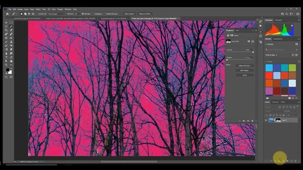Screen dimensions: 303x170
Task: Click the Layer 0 mask thumbnail
Action: [278, 120]
